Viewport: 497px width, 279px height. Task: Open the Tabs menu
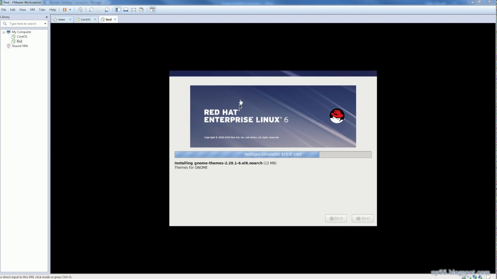pyautogui.click(x=42, y=10)
